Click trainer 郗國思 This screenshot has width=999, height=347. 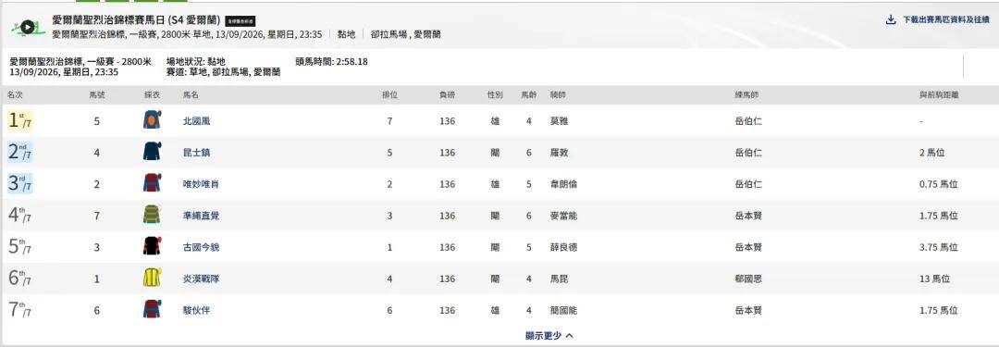[x=748, y=279]
